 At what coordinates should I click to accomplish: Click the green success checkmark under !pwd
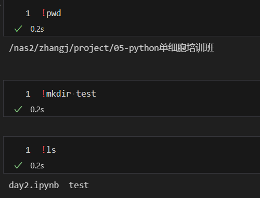pos(18,29)
